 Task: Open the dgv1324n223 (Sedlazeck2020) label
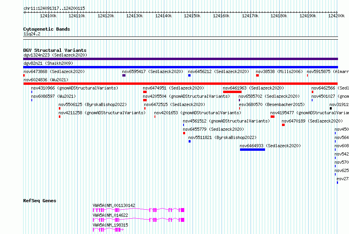55,55
